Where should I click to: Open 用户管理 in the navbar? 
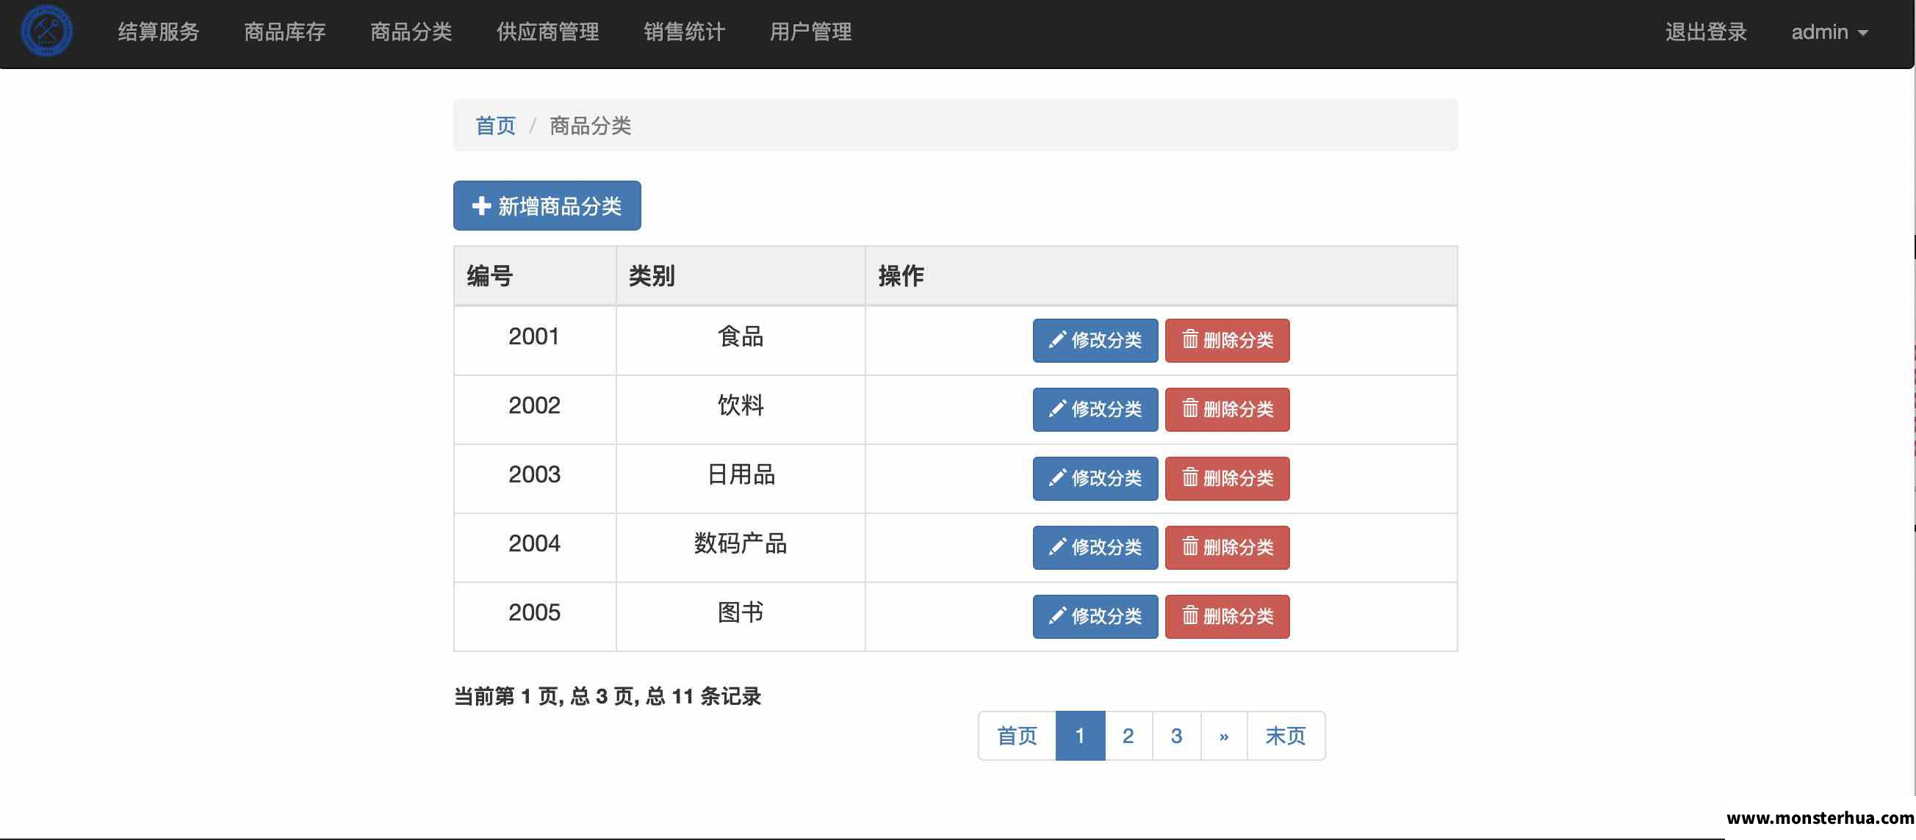811,32
